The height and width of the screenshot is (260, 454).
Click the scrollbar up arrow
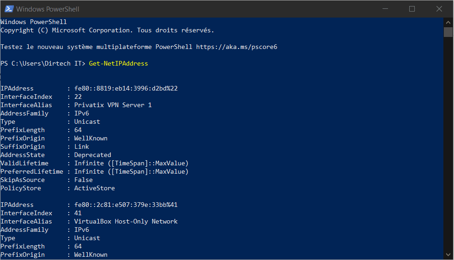tap(448, 22)
